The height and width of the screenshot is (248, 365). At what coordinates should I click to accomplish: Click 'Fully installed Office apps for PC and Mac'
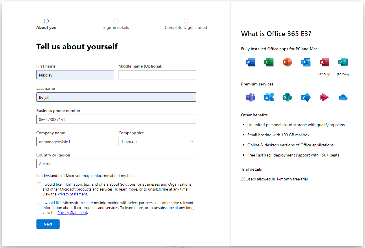[x=279, y=49]
